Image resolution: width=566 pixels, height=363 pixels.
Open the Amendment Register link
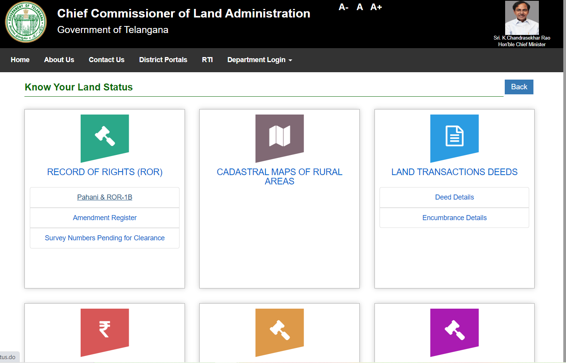coord(105,218)
